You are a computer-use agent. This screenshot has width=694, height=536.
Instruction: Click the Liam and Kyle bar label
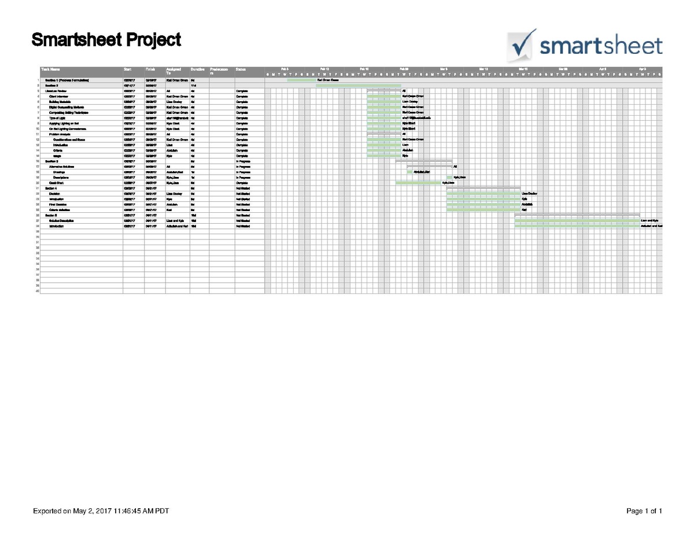coord(649,221)
